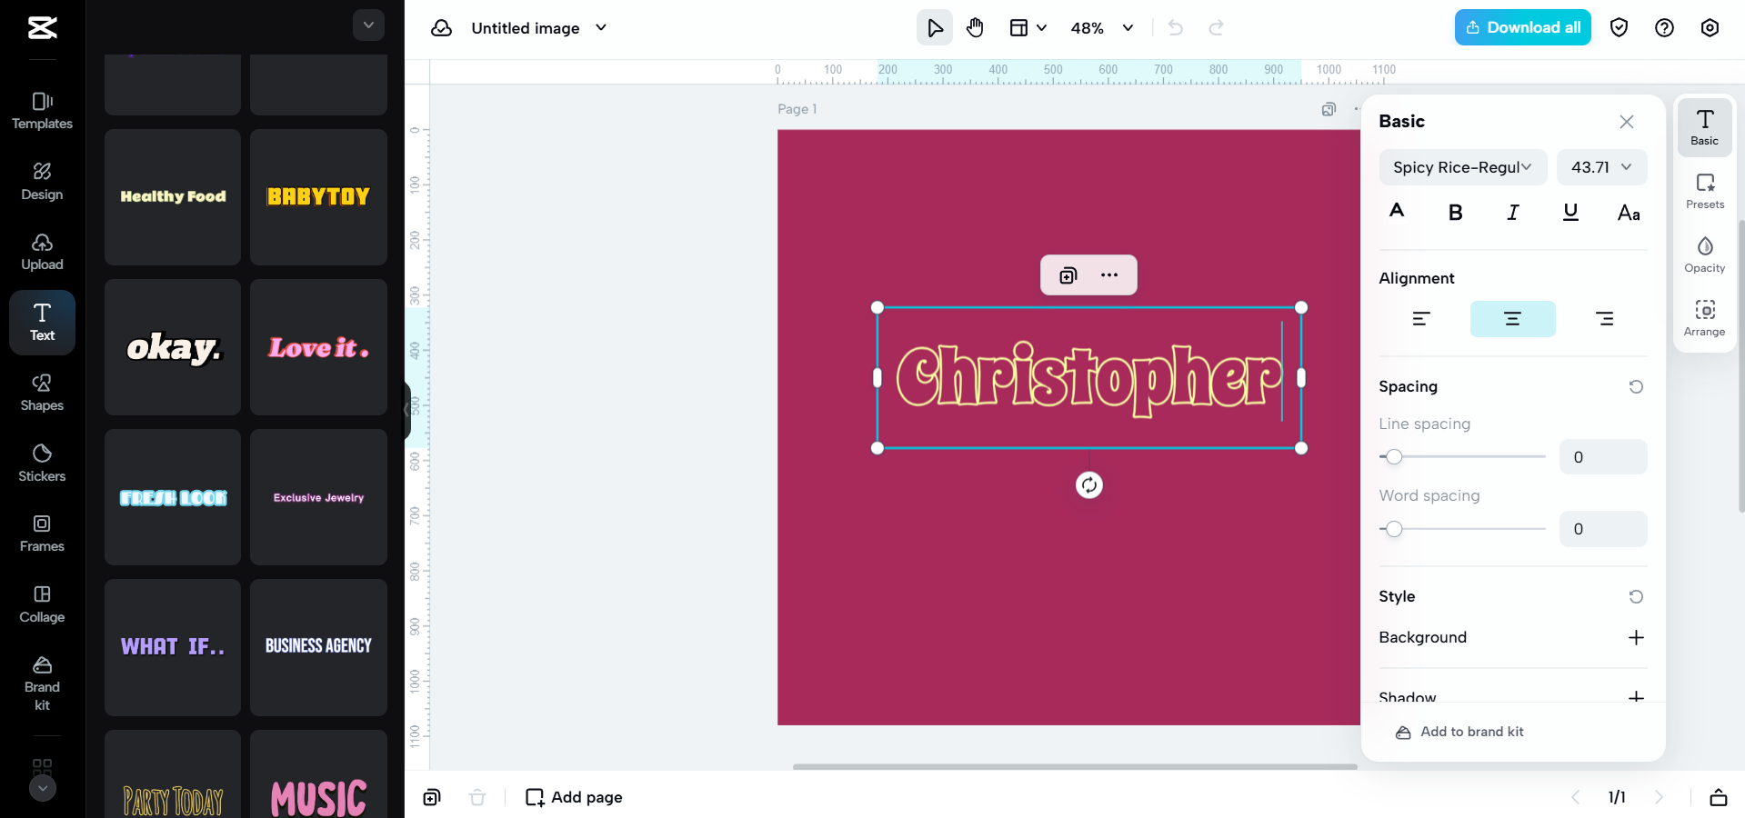The image size is (1745, 818).
Task: Open the shield privacy icon
Action: pyautogui.click(x=1619, y=28)
